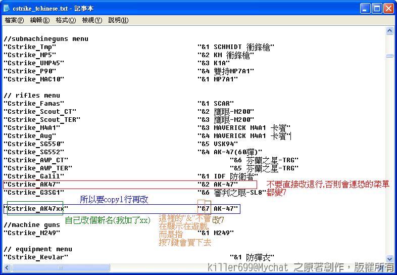Place cursor on "Cstrike_SG550" text
This screenshot has height=275, width=397.
click(x=34, y=144)
